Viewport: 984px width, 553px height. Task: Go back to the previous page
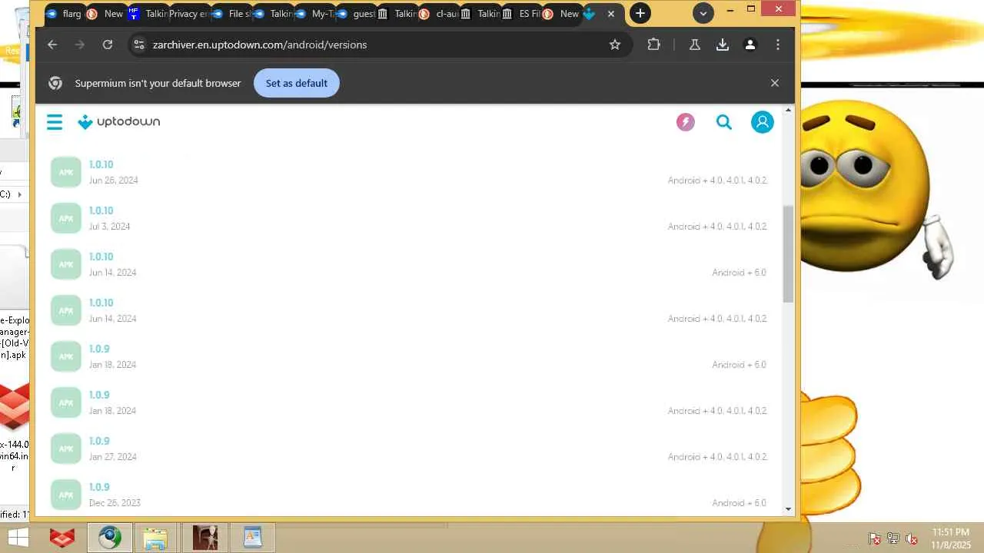52,45
